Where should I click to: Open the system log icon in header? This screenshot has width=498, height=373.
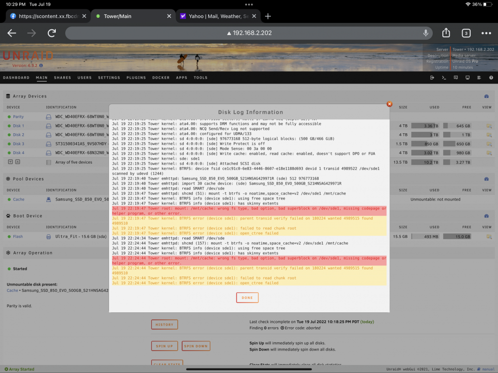pyautogui.click(x=479, y=78)
